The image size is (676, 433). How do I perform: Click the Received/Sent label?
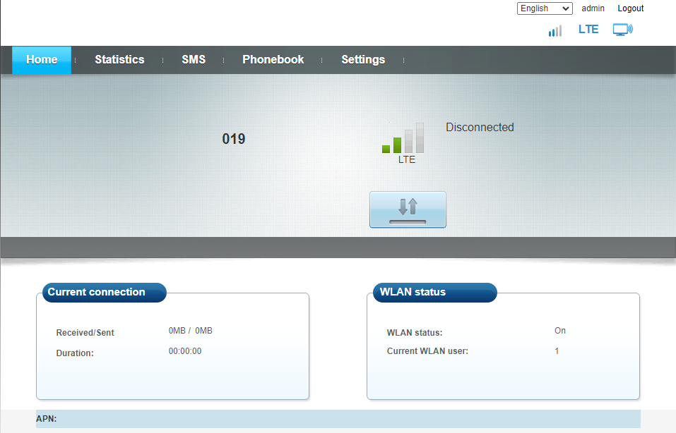click(x=85, y=333)
